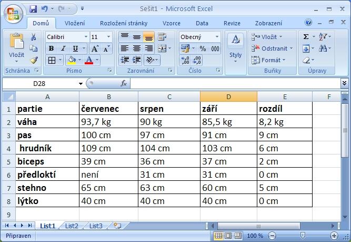Click the Odstranit cells button
The width and height of the screenshot is (351, 242).
(272, 49)
